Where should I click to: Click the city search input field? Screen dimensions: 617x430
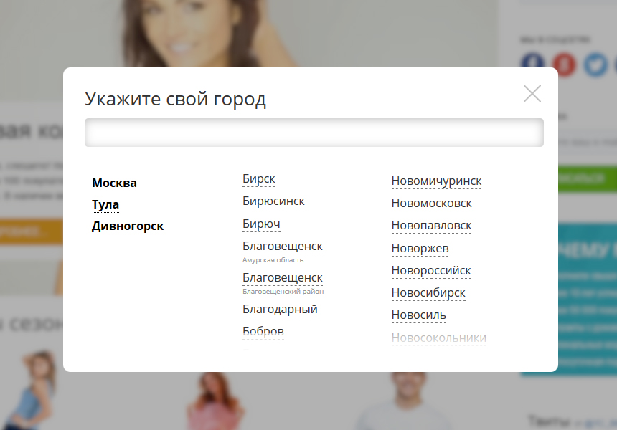[314, 133]
